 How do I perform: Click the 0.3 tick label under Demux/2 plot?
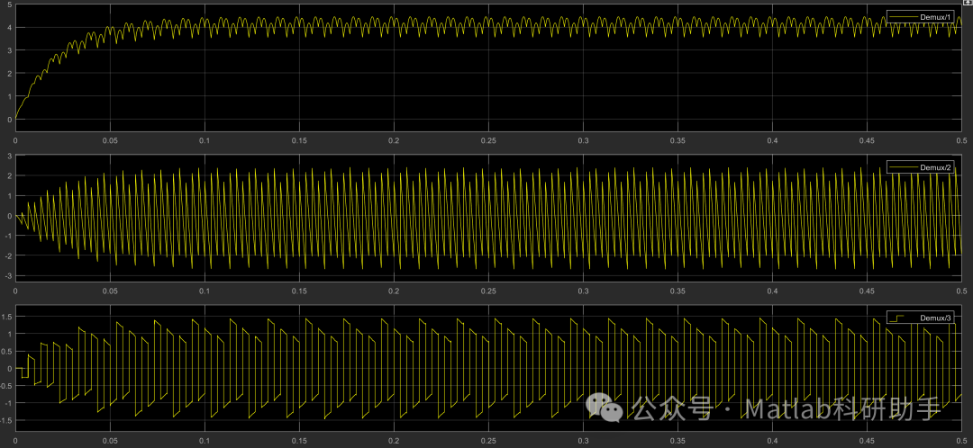[x=583, y=291]
